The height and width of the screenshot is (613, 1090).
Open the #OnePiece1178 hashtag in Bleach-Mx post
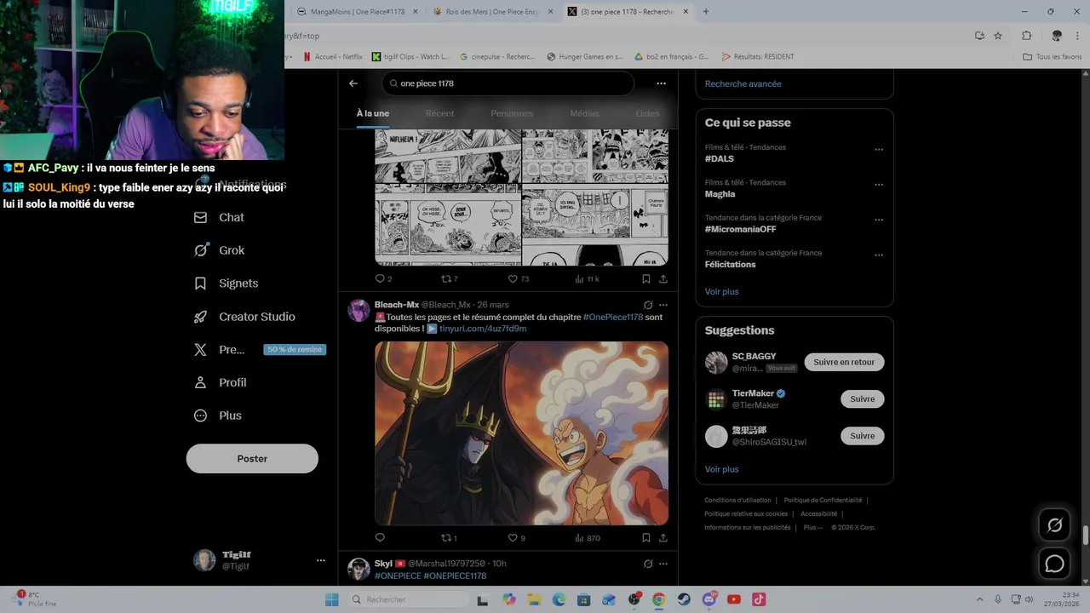[613, 317]
